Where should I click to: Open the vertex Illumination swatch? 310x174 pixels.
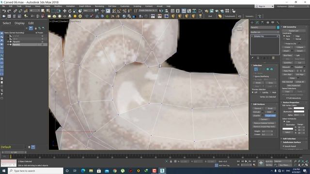[299, 112]
